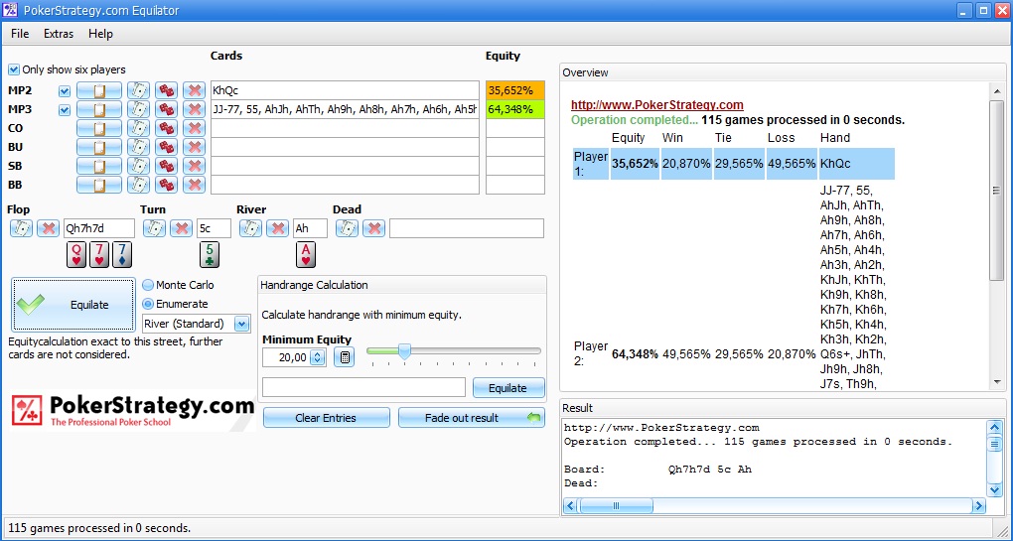
Task: Open hand range selector for BB
Action: (99, 185)
